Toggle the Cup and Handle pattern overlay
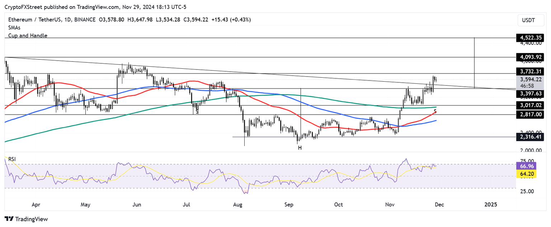This screenshot has width=551, height=227. [28, 35]
